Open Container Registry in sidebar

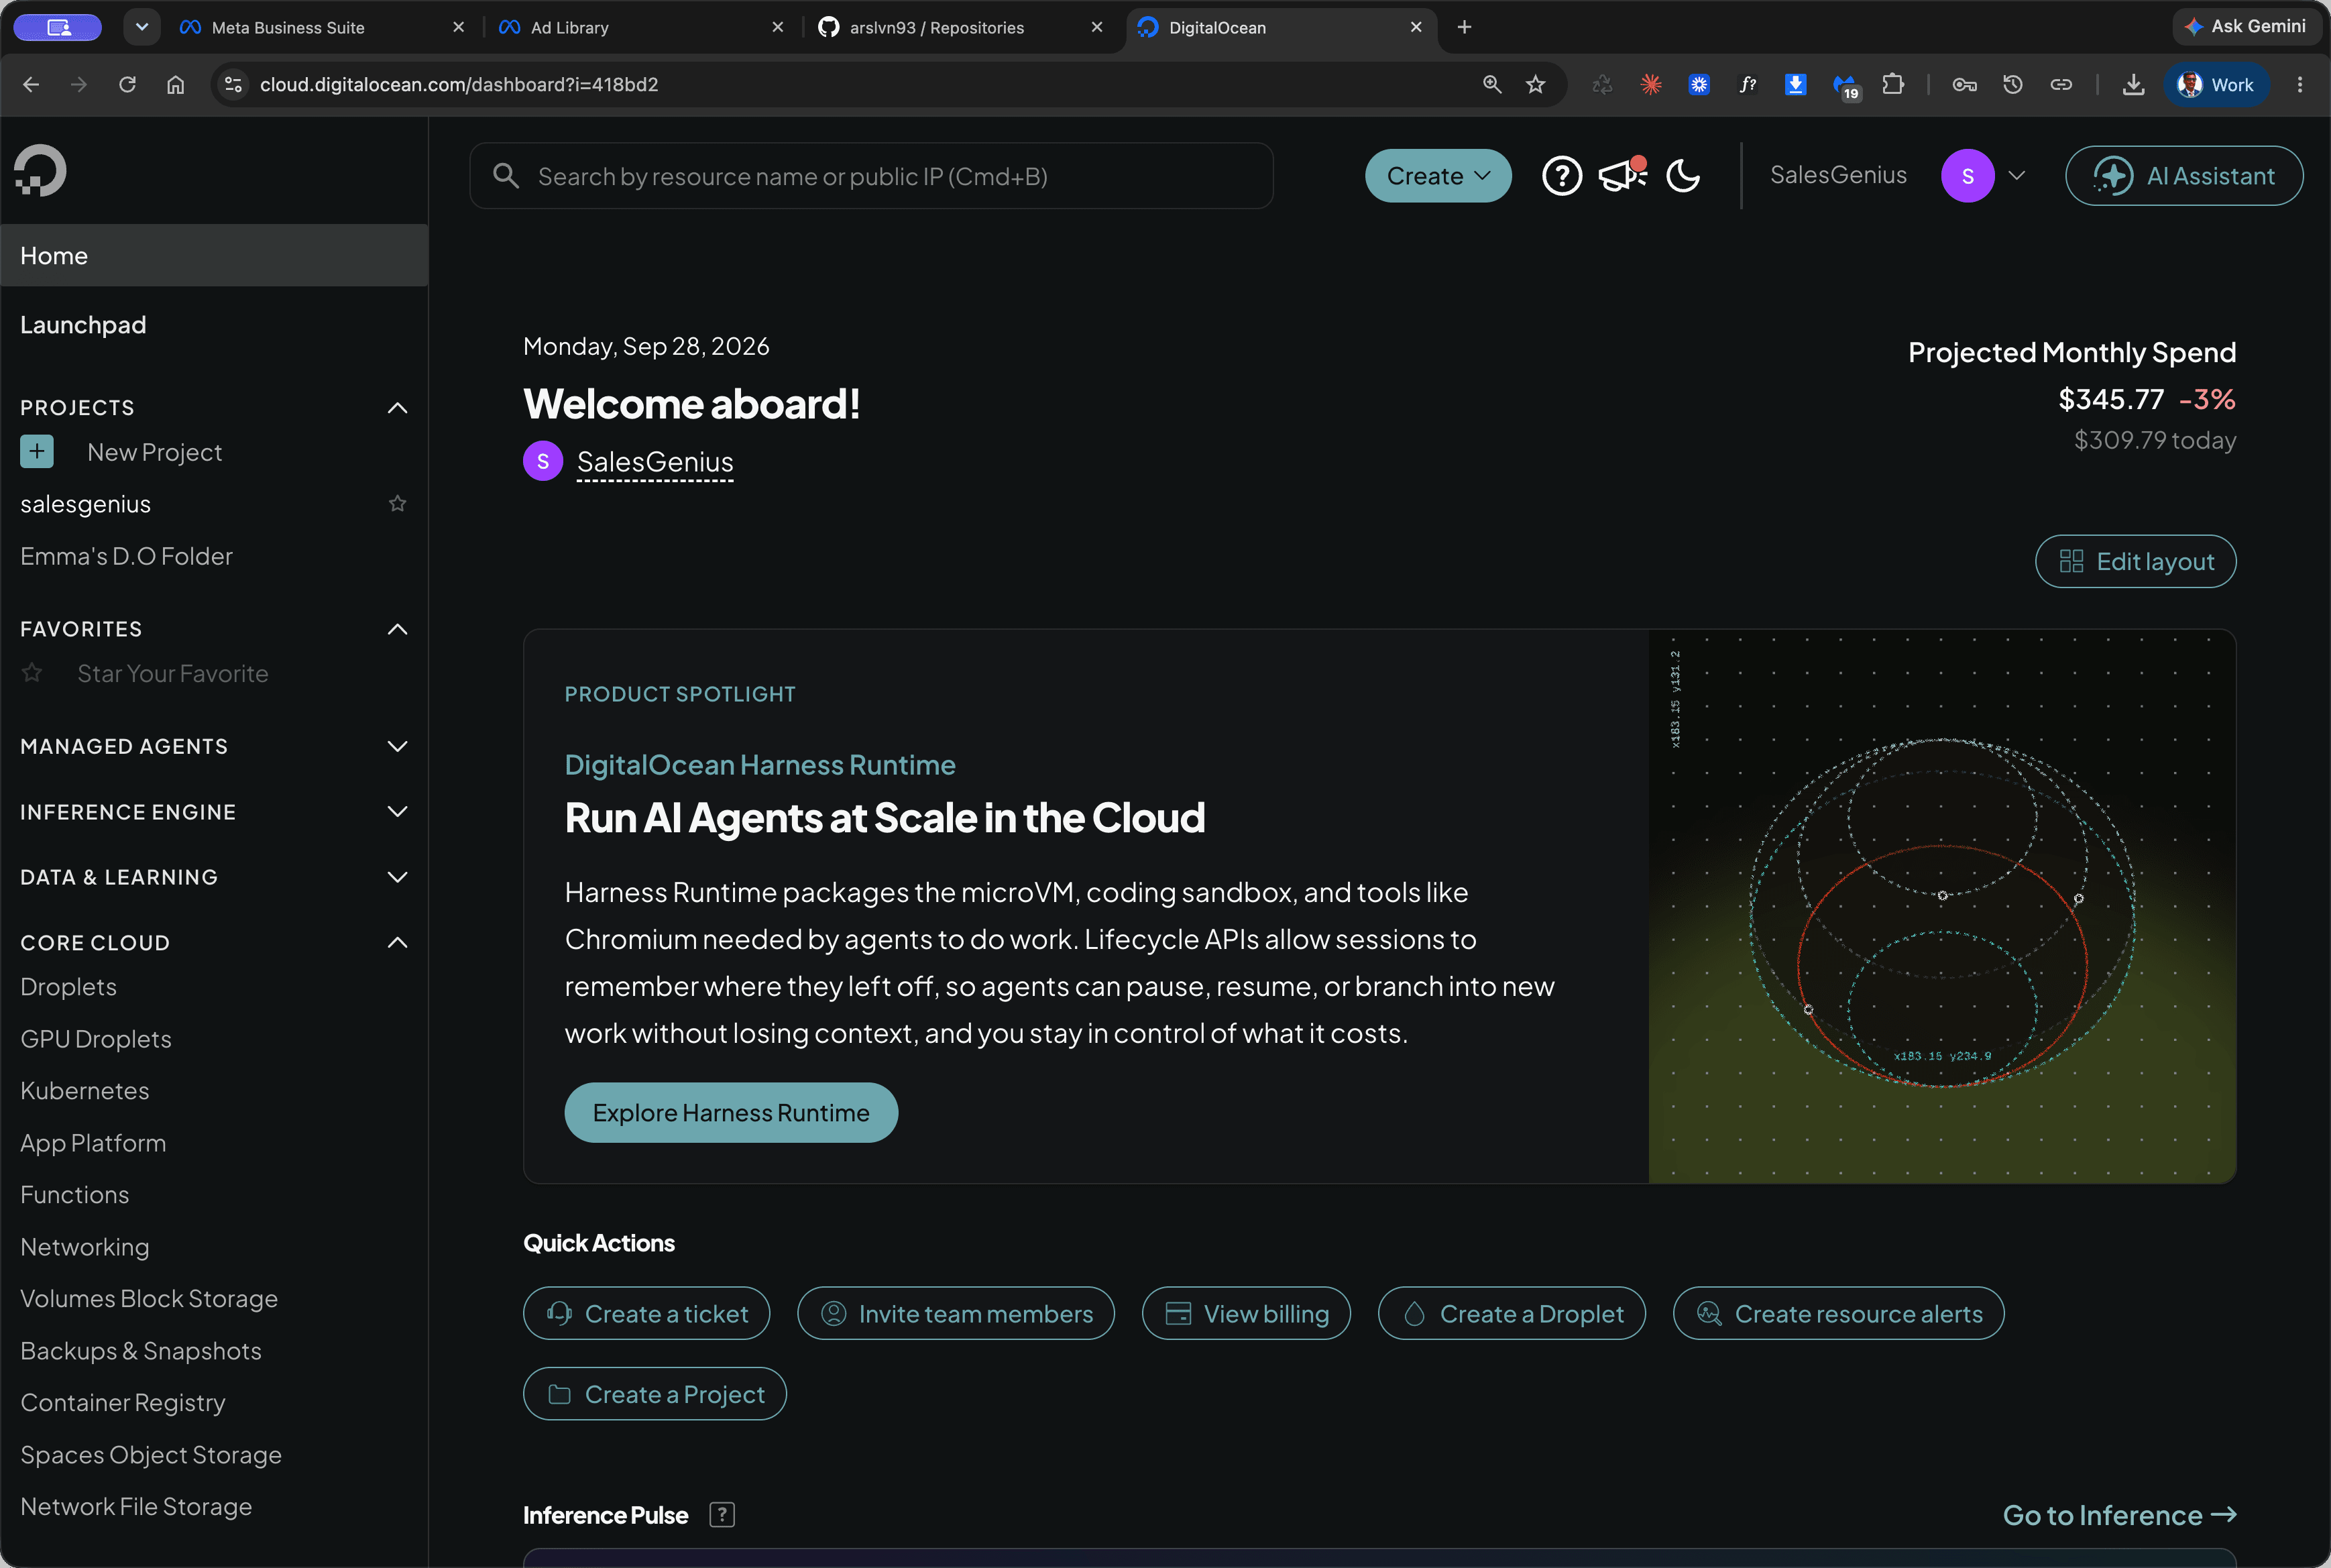tap(123, 1403)
